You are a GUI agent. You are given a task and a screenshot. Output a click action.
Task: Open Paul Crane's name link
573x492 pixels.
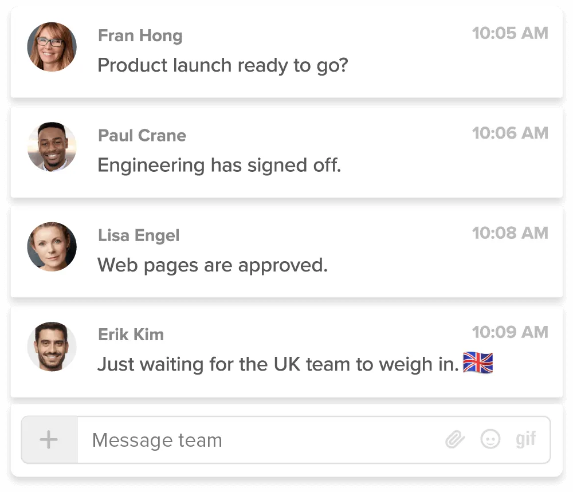pyautogui.click(x=142, y=135)
